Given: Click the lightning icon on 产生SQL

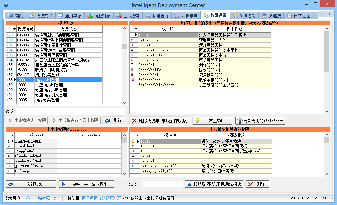Looking at the screenshot, I should 197,121.
